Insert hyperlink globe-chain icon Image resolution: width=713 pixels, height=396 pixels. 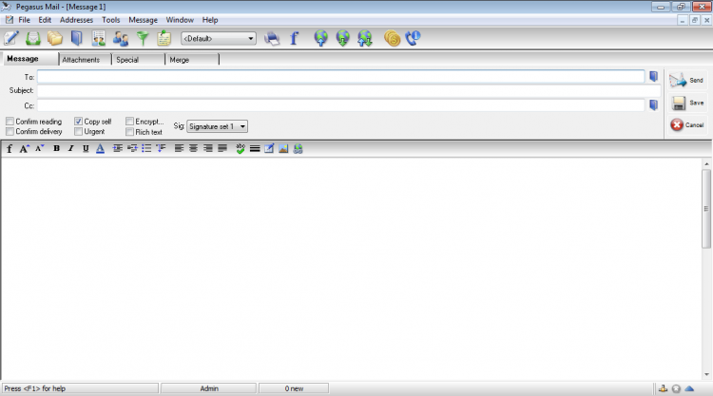tap(298, 148)
